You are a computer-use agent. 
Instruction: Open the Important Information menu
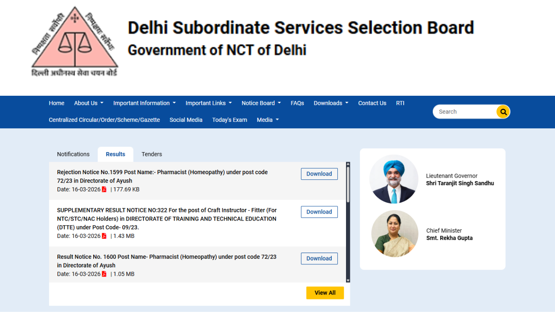click(144, 103)
